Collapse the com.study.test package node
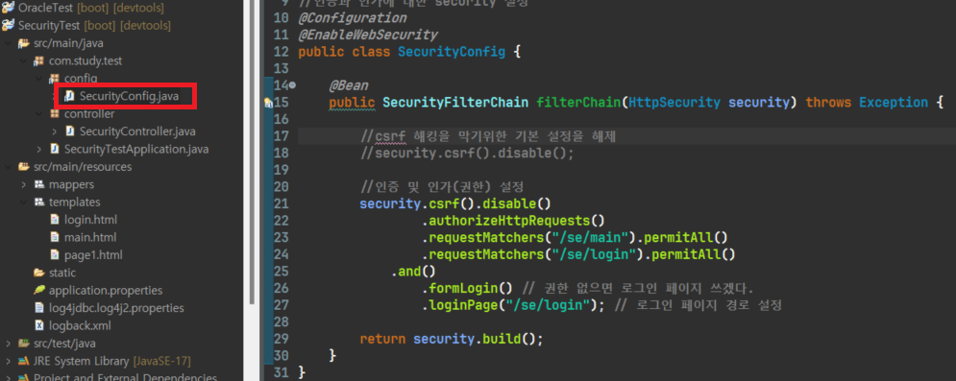The height and width of the screenshot is (381, 956). tap(23, 60)
